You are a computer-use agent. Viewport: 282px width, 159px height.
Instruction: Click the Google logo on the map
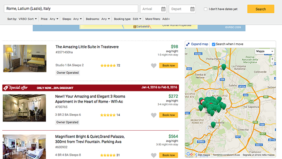click(192, 154)
